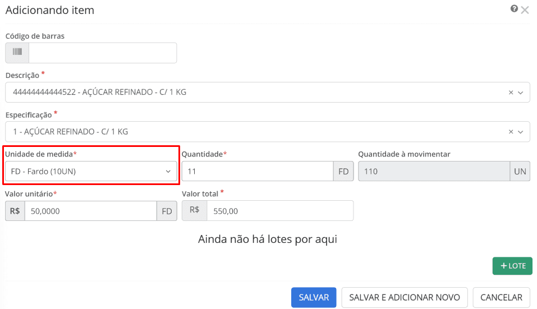Click the Descrição field label
This screenshot has height=309, width=537.
pos(22,75)
